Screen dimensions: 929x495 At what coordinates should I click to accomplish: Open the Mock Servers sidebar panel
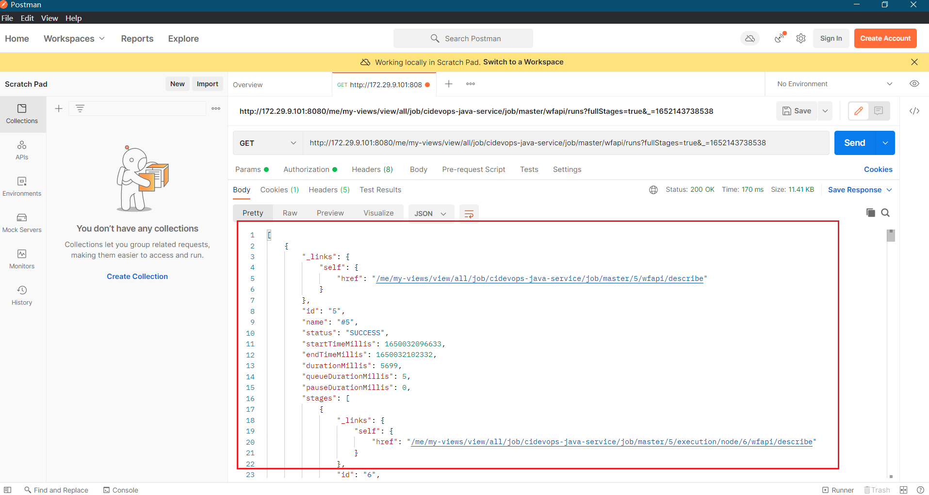point(22,223)
